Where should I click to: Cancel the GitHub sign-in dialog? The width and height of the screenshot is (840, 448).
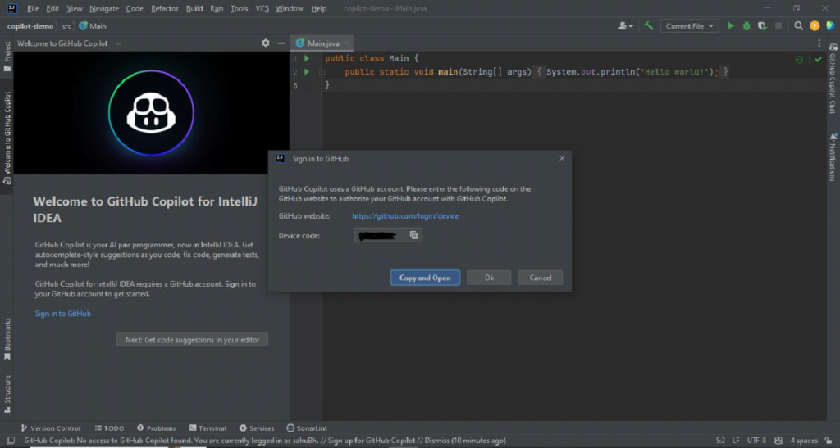[x=540, y=278]
